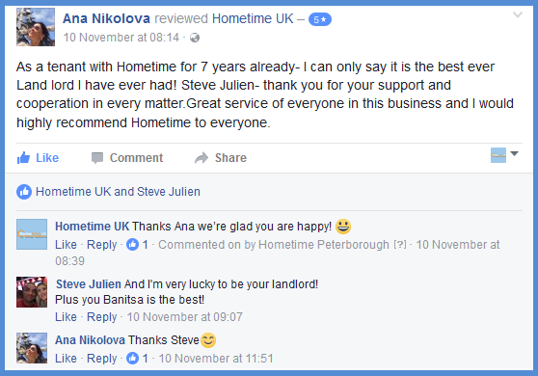Reply to Hometime UK's comment
The height and width of the screenshot is (376, 538).
tap(102, 245)
